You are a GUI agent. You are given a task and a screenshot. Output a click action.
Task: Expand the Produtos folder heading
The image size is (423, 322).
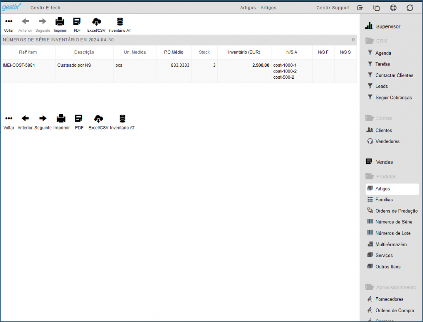pos(380,176)
